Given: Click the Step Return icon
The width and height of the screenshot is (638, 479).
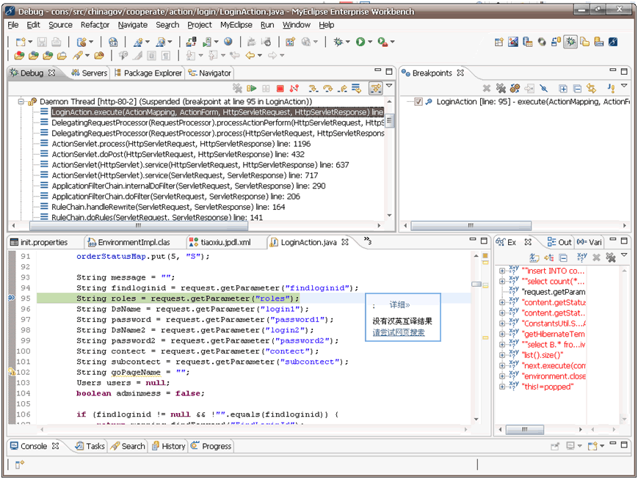Looking at the screenshot, I should [x=341, y=89].
